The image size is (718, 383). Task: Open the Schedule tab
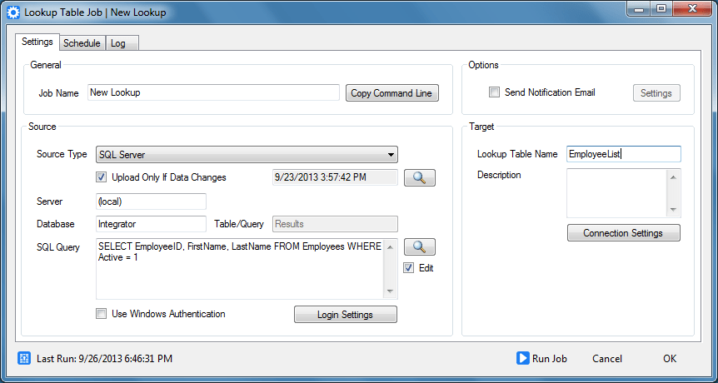coord(82,43)
